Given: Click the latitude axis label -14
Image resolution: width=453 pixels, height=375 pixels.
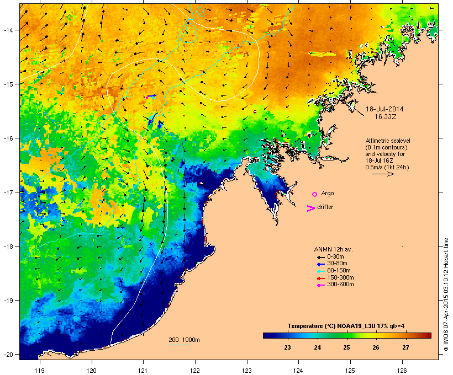Looking at the screenshot, I should click(8, 30).
